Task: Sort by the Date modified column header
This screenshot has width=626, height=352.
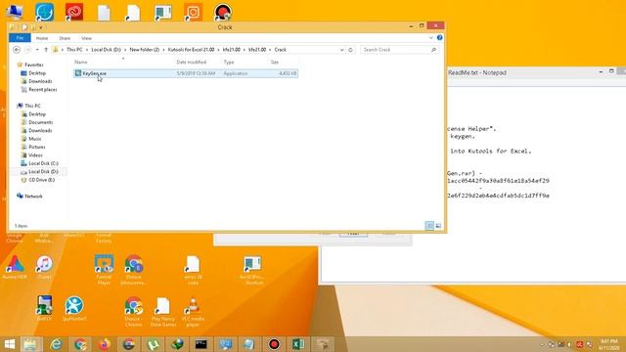Action: [192, 63]
